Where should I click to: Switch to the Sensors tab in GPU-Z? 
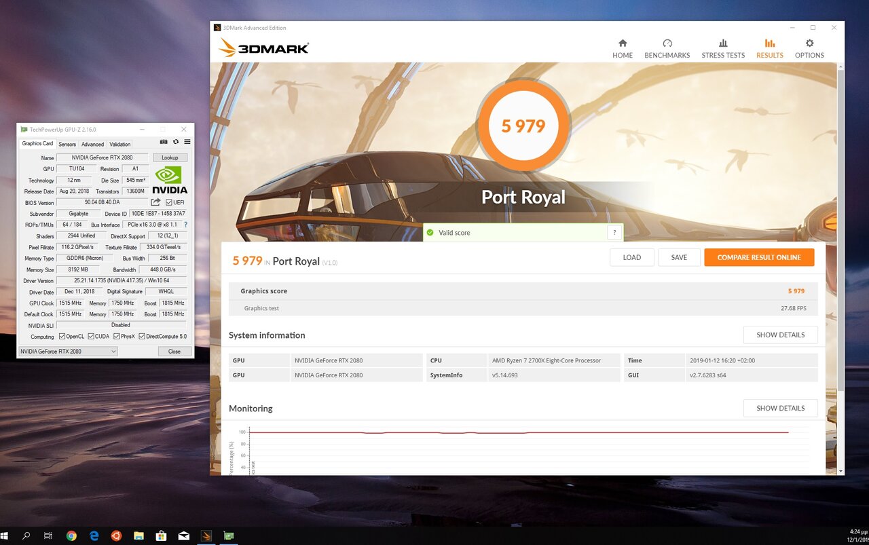pos(67,144)
